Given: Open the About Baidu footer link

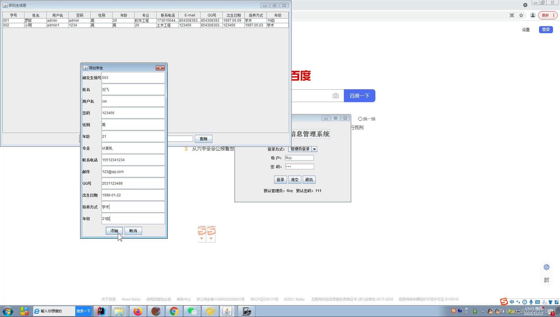Looking at the screenshot, I should (x=131, y=299).
